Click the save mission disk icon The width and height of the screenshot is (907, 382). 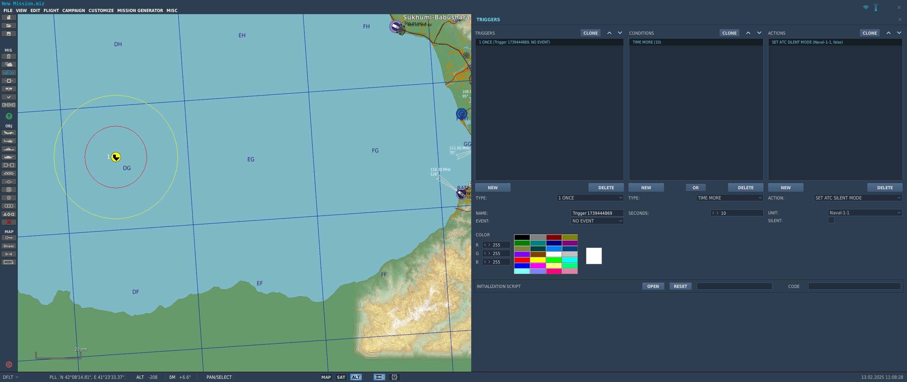click(9, 34)
